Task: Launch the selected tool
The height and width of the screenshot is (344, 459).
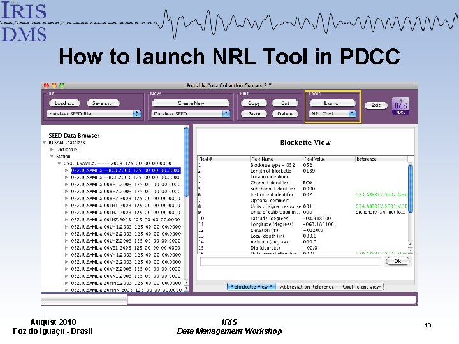Action: (x=332, y=103)
